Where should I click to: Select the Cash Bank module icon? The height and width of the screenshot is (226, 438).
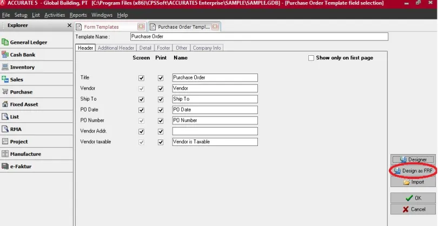(x=5, y=55)
